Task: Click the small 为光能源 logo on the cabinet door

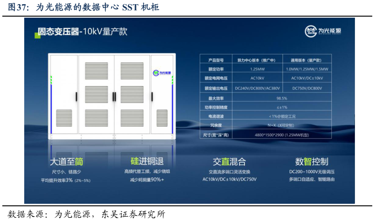Action: point(162,73)
